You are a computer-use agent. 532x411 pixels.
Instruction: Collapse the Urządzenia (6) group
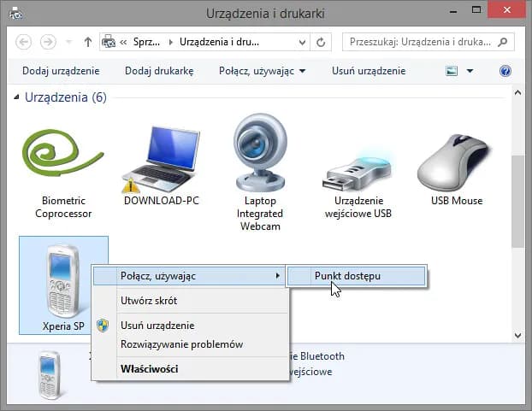pyautogui.click(x=17, y=97)
